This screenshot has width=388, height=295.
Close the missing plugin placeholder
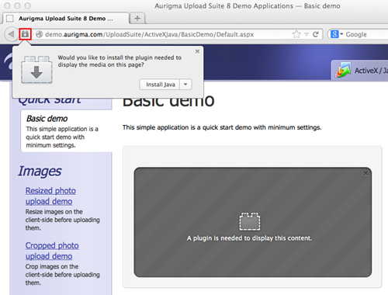pos(365,173)
